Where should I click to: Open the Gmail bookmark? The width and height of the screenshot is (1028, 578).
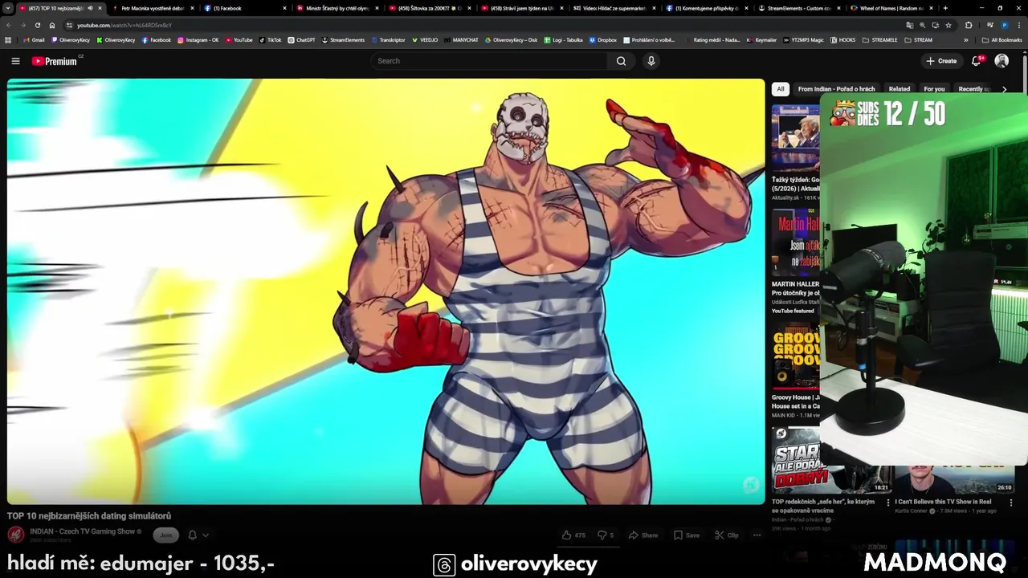(35, 39)
